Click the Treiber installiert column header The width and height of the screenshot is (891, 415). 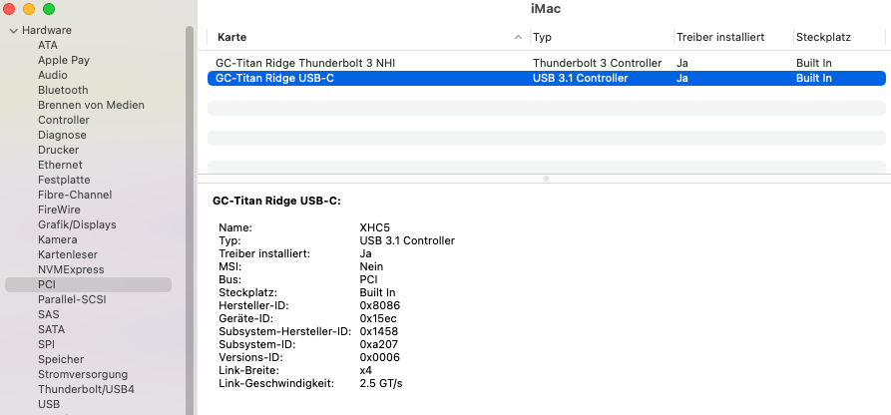719,37
